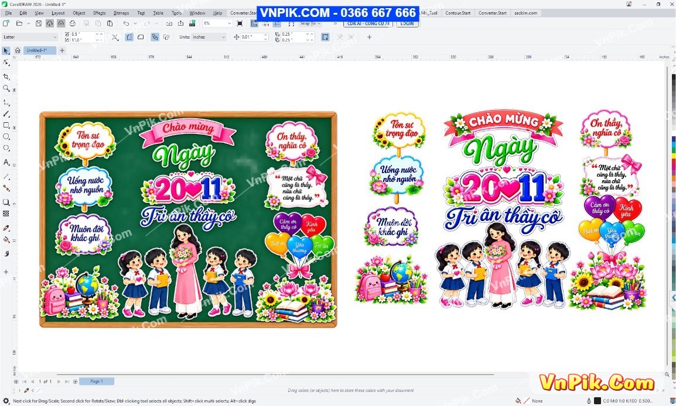The width and height of the screenshot is (676, 406).
Task: Click the Full-screen preview icon
Action: tap(240, 23)
